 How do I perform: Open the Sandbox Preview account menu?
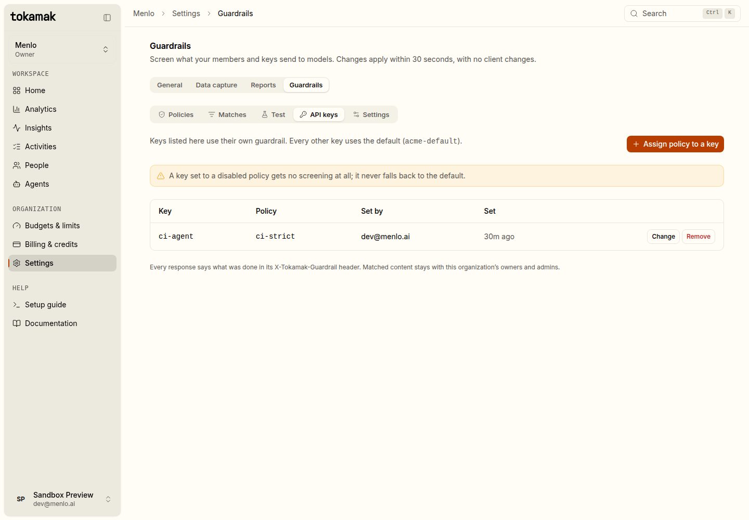pyautogui.click(x=62, y=499)
